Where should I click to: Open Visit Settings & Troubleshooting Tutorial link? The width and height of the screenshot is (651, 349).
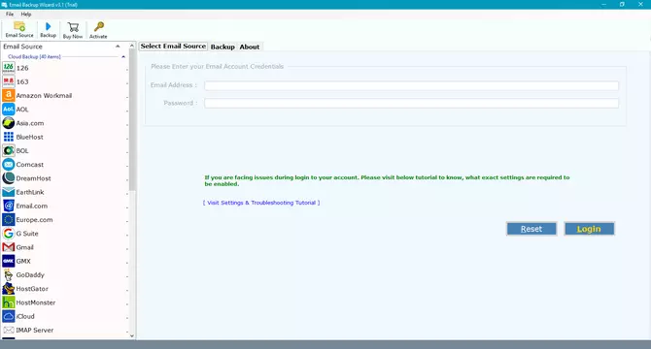point(261,203)
